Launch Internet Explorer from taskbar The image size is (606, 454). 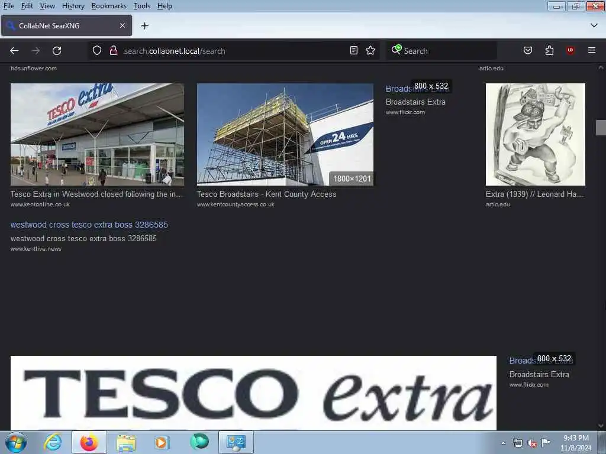[53, 442]
